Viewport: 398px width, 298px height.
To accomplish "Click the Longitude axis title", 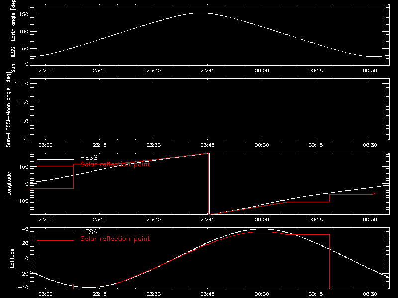I will coord(9,184).
